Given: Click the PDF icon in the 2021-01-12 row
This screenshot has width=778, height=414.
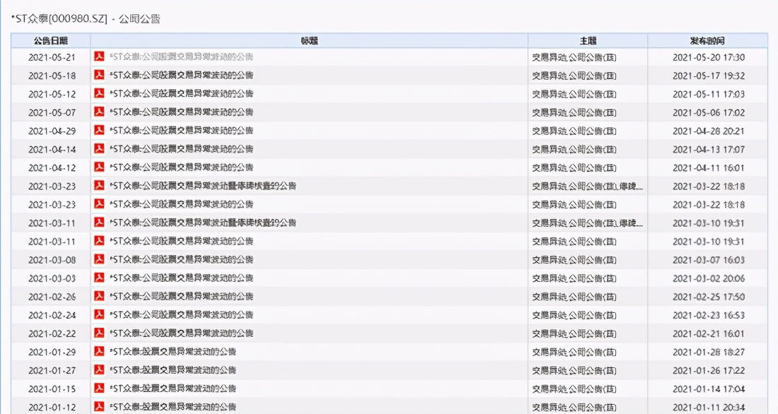Looking at the screenshot, I should coord(100,406).
